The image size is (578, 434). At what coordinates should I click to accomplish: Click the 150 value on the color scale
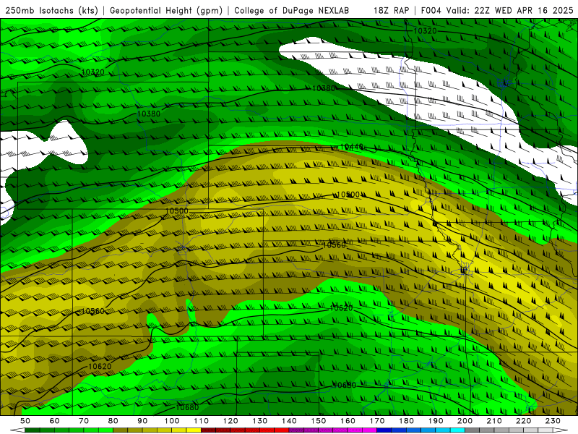point(319,421)
